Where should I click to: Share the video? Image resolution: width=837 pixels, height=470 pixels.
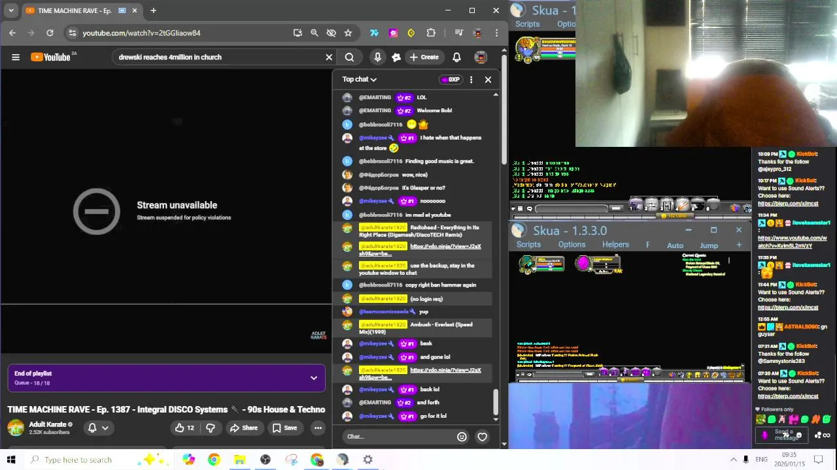(243, 428)
